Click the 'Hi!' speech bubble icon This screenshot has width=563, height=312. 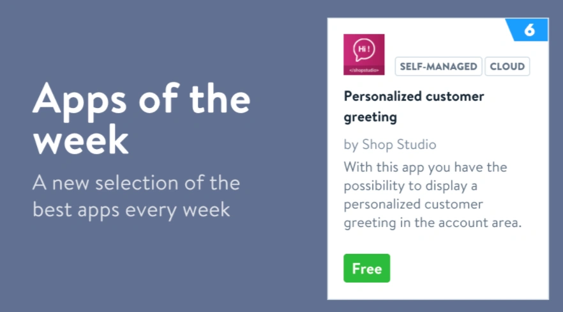pyautogui.click(x=363, y=50)
